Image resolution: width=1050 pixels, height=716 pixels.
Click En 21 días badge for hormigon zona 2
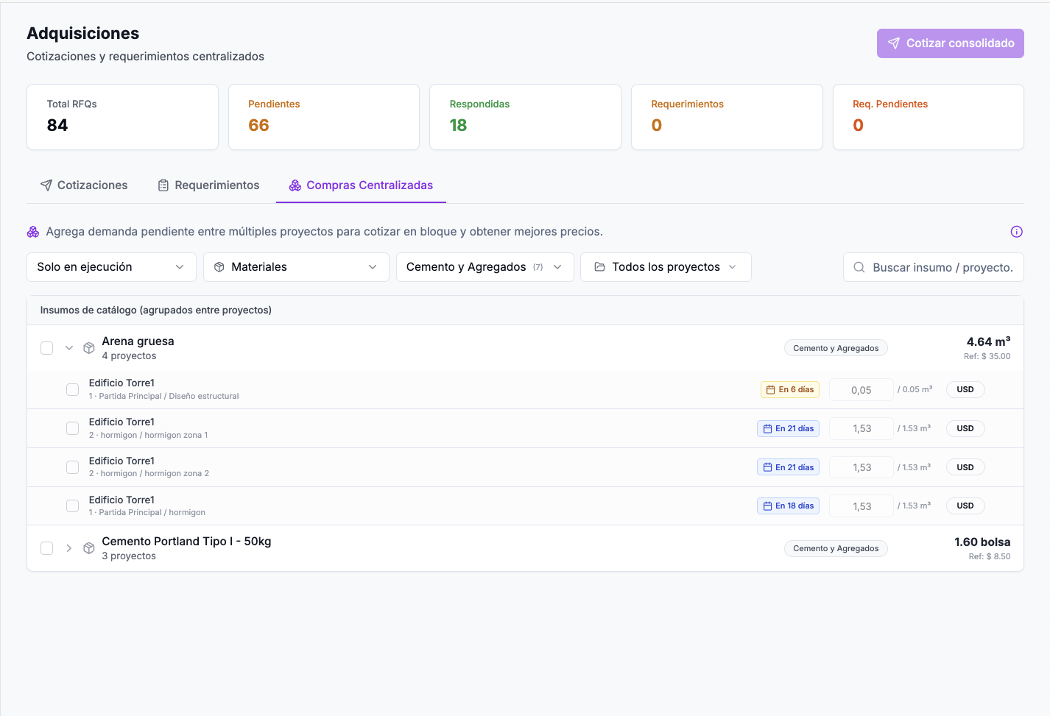[x=788, y=467]
